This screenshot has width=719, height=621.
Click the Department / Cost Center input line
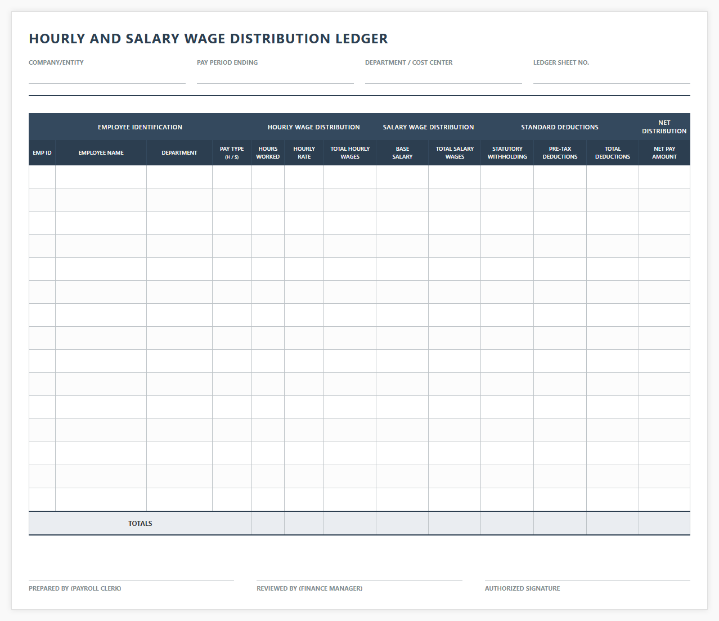click(443, 76)
